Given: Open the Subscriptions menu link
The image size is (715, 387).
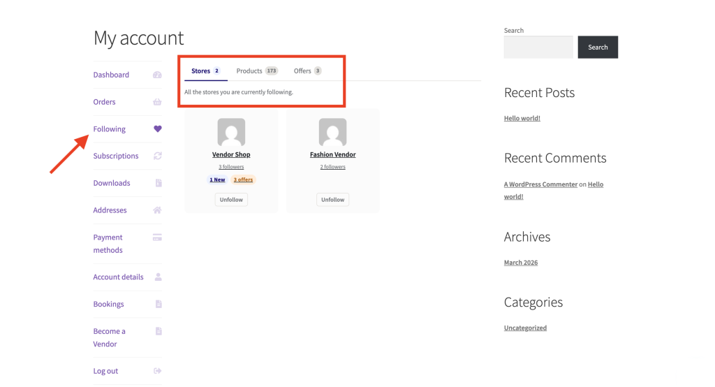Looking at the screenshot, I should click(x=116, y=156).
